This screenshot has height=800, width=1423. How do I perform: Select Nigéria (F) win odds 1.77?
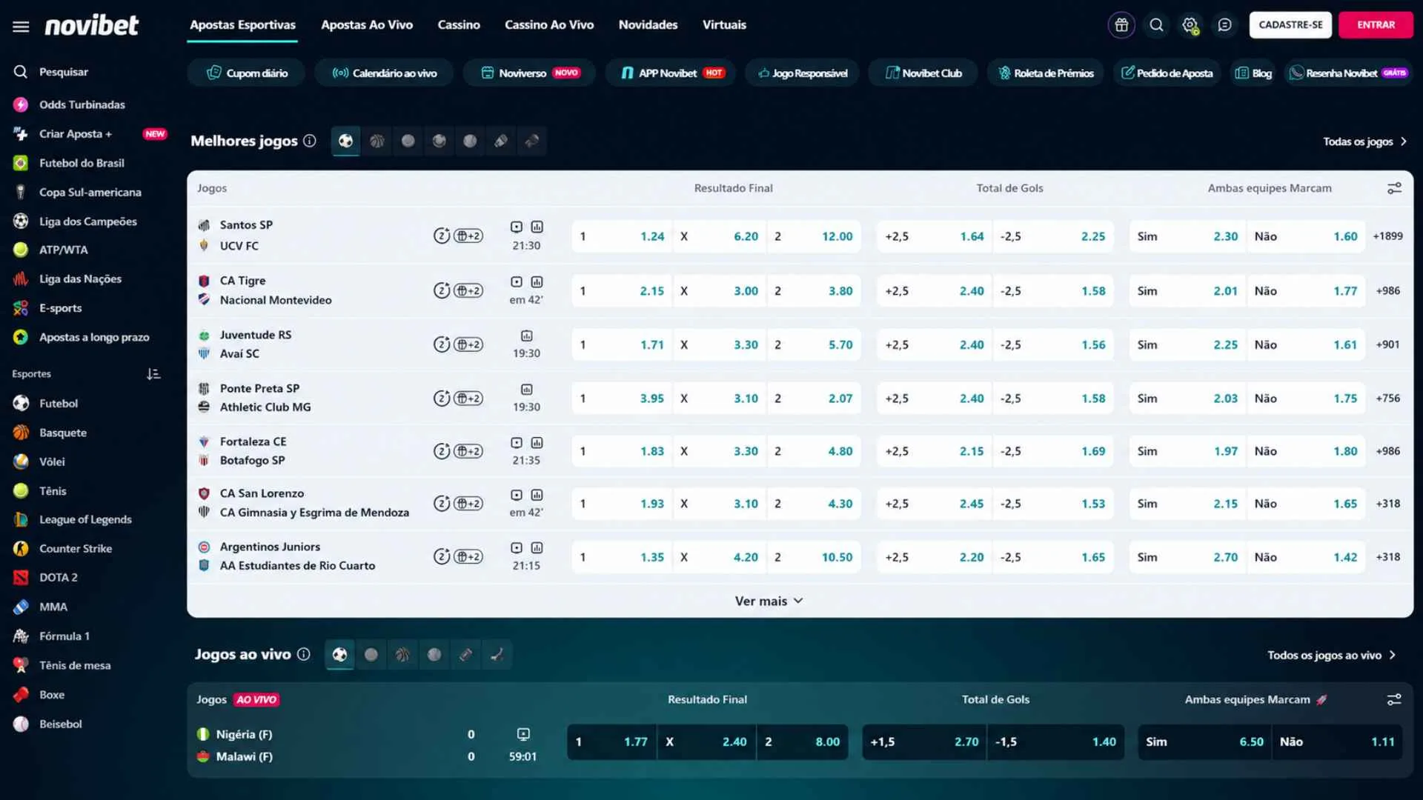[x=611, y=741]
